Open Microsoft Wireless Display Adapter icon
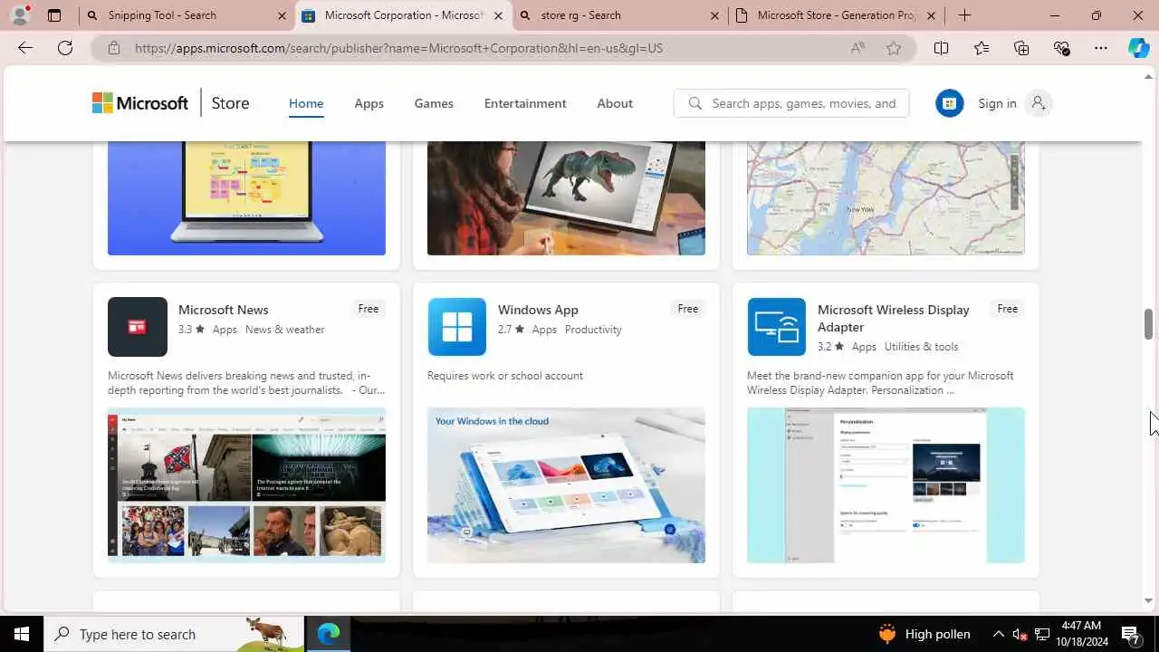 coord(777,327)
